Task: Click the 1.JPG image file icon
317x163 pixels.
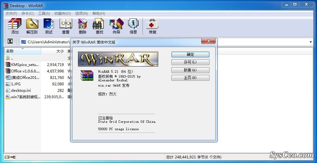Action: point(8,84)
